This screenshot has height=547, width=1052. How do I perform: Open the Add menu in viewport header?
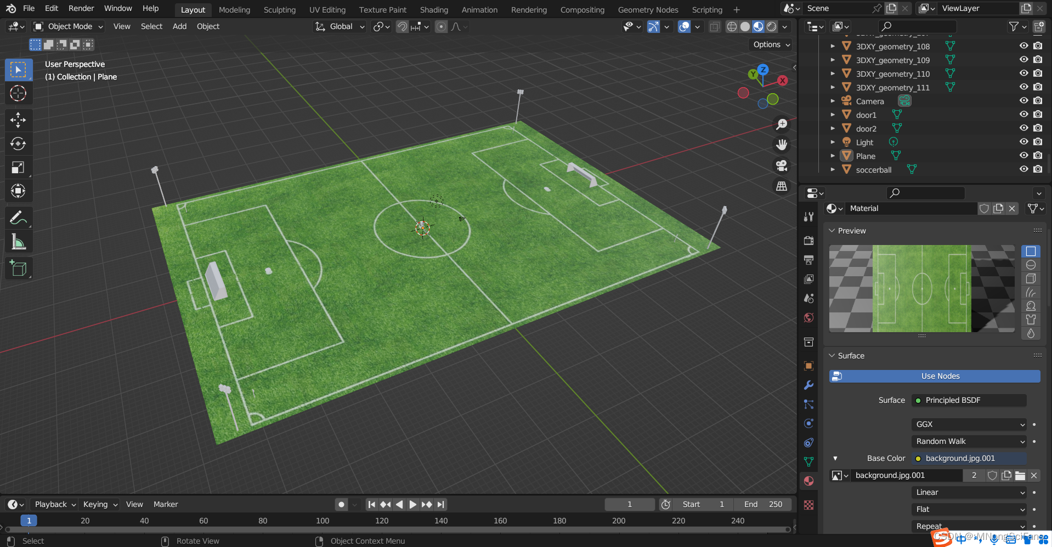click(x=179, y=26)
